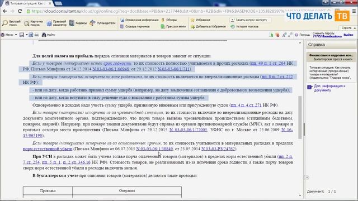
Task: Open N 03-03-06/1/38849 letter link
Action: click(154, 149)
